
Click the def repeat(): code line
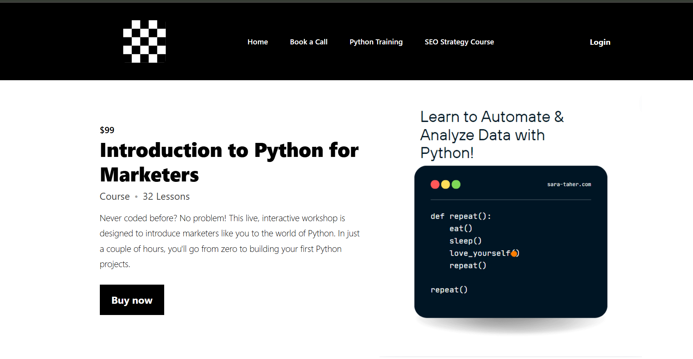click(461, 216)
